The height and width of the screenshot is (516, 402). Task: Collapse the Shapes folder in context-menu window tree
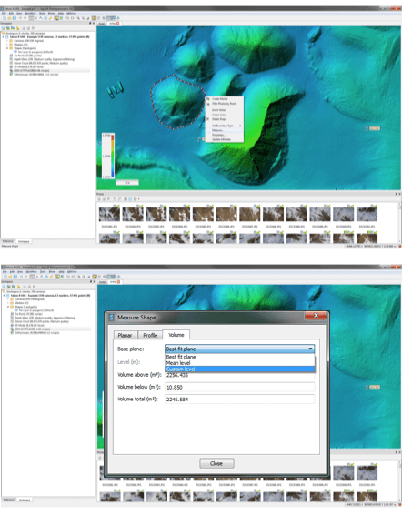[x=7, y=48]
